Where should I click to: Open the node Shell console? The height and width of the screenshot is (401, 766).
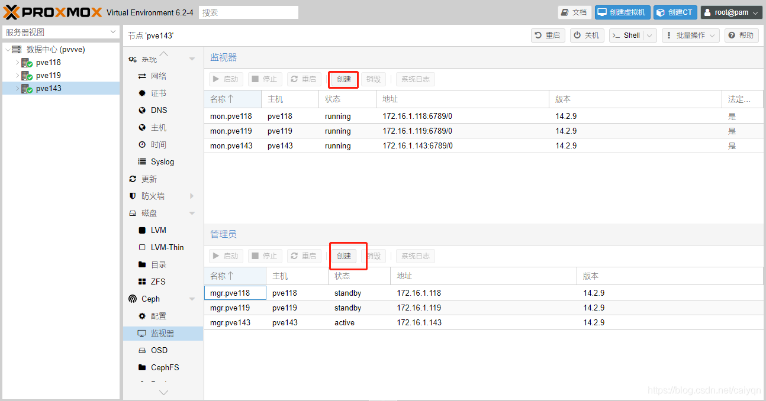627,35
